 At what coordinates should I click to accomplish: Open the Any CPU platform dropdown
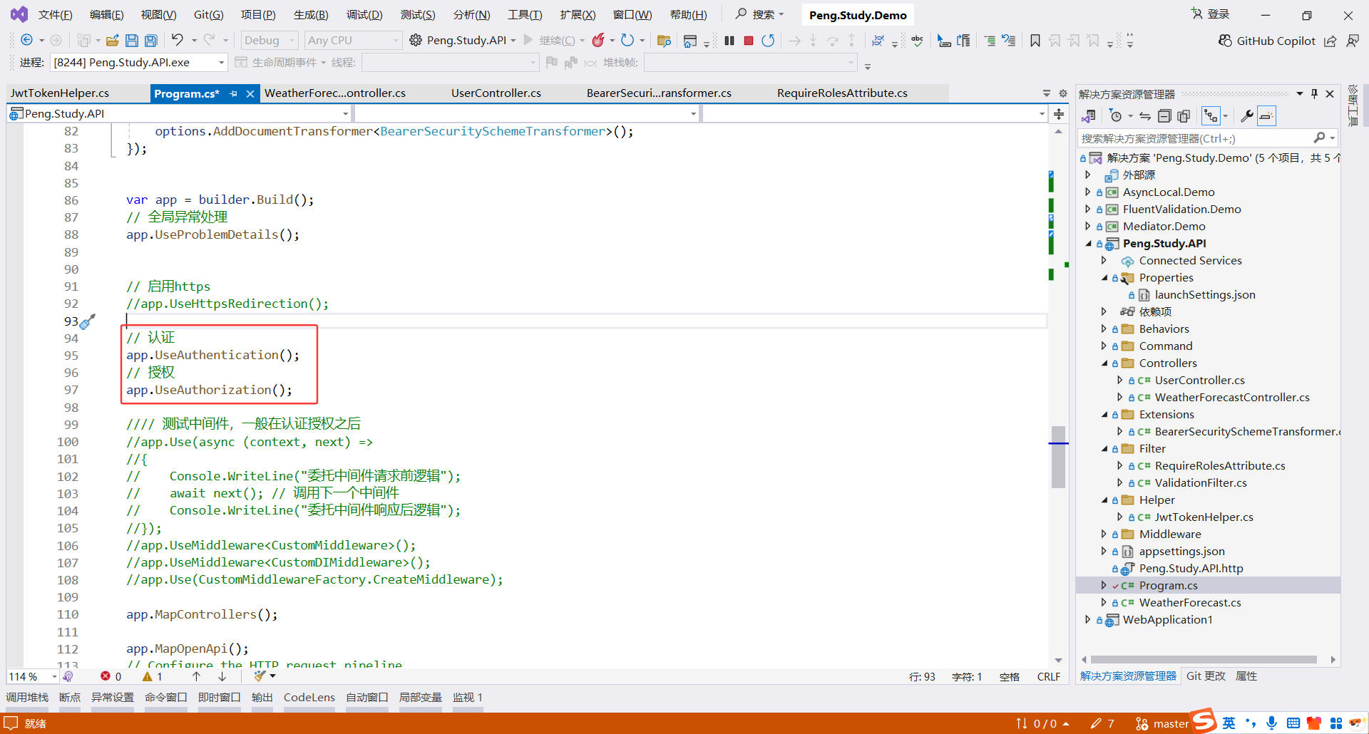click(x=353, y=41)
